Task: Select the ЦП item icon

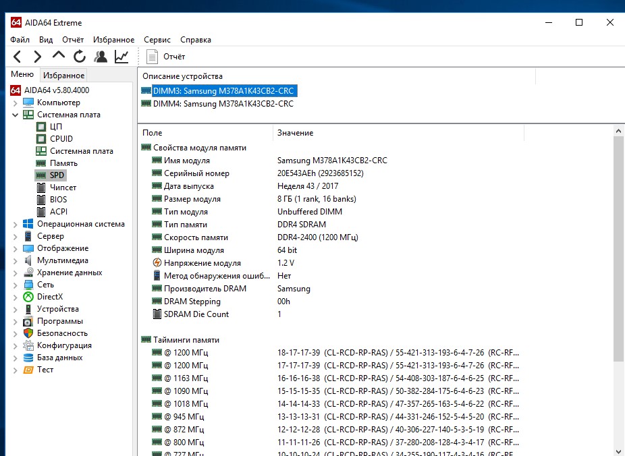Action: (x=41, y=127)
